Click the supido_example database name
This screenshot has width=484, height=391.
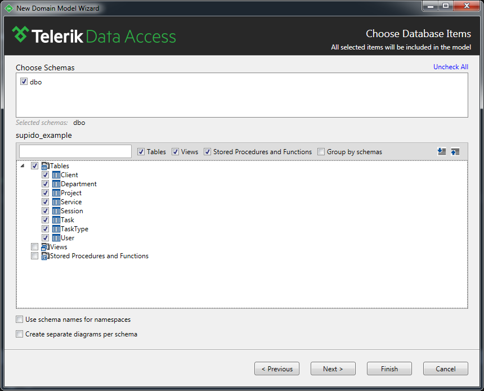coord(44,135)
